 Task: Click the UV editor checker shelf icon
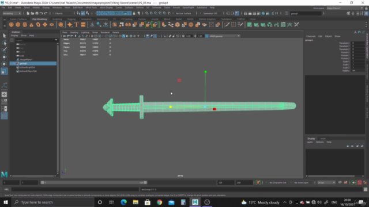click(x=283, y=25)
